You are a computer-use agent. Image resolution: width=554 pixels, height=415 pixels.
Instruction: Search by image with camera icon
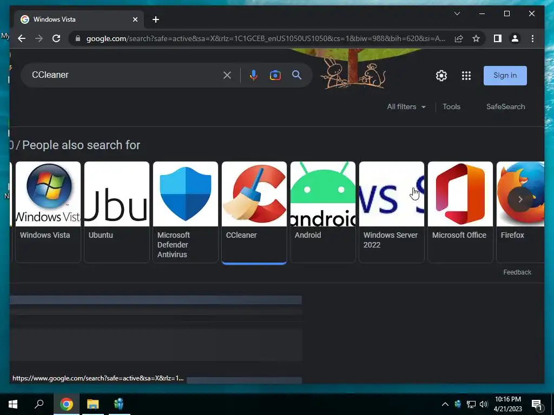(x=275, y=75)
